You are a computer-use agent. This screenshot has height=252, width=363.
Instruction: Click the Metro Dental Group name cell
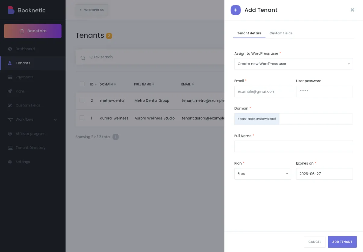pyautogui.click(x=152, y=100)
